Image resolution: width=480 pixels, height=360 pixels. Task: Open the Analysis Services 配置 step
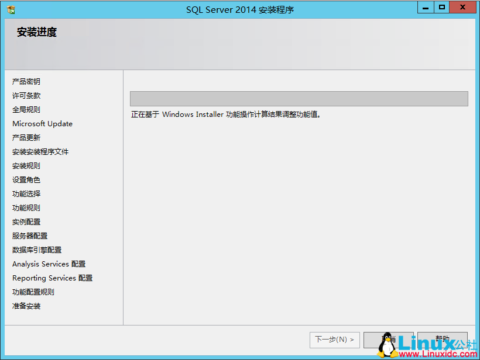point(48,264)
